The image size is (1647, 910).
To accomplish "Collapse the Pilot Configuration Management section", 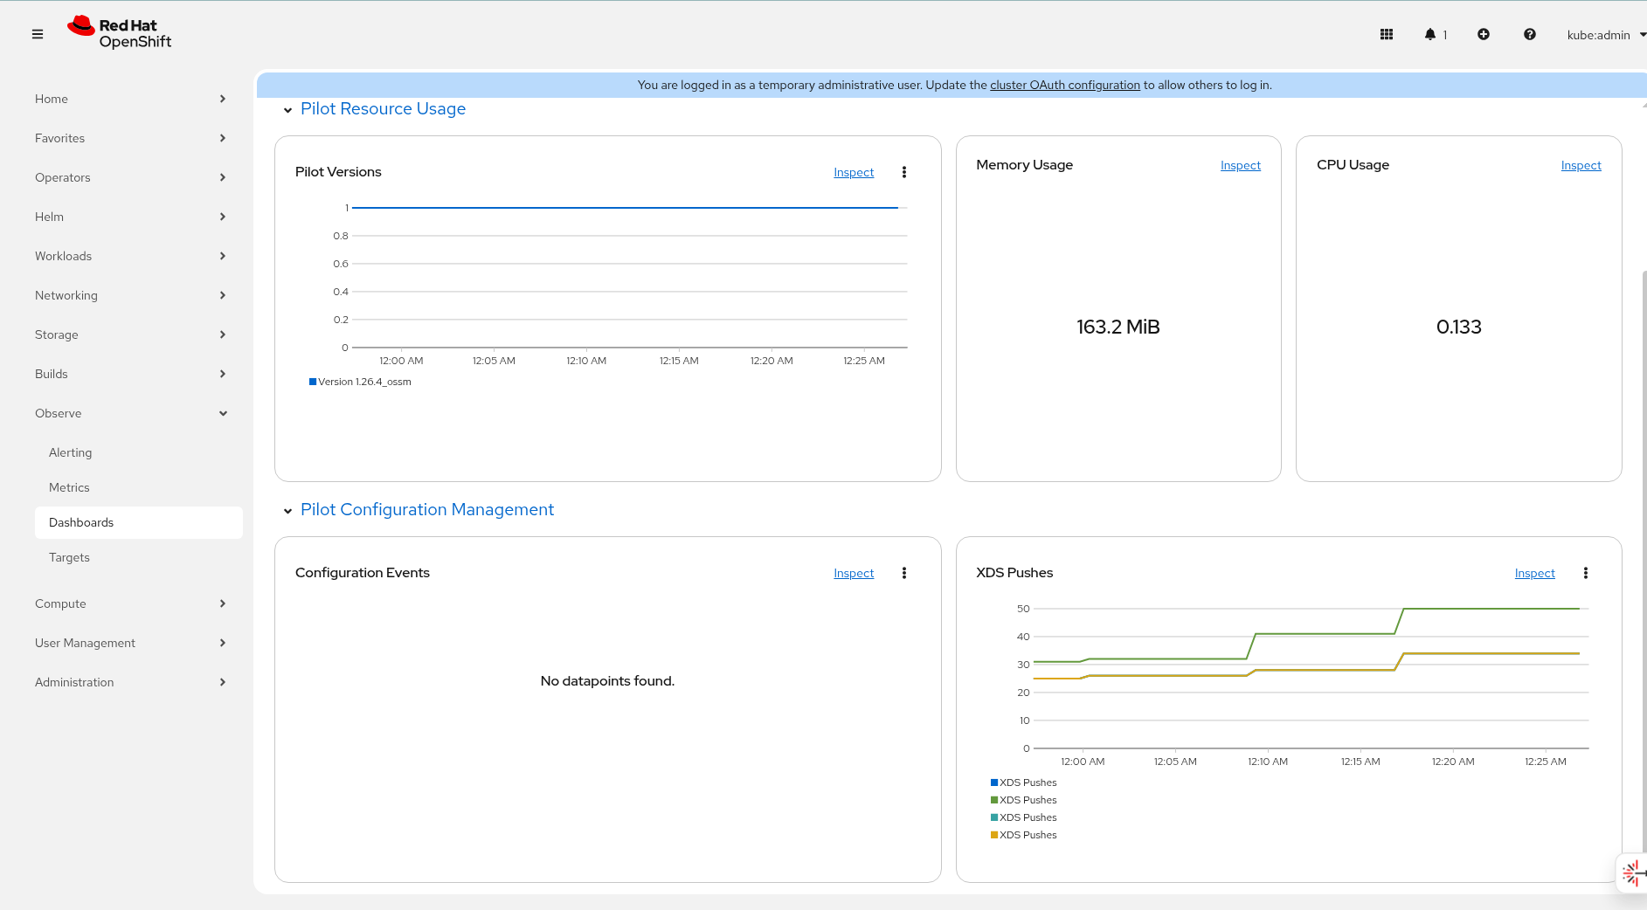I will pos(287,511).
